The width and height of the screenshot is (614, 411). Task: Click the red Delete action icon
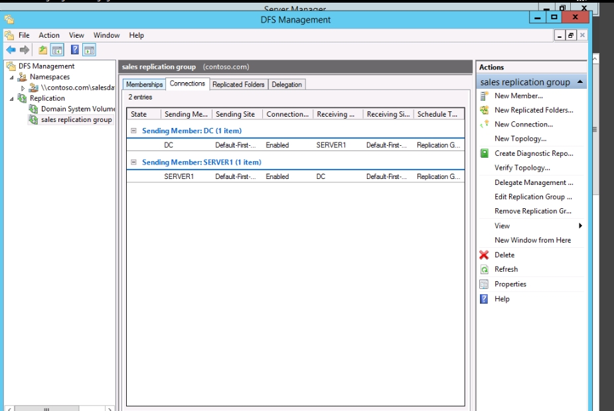(484, 255)
